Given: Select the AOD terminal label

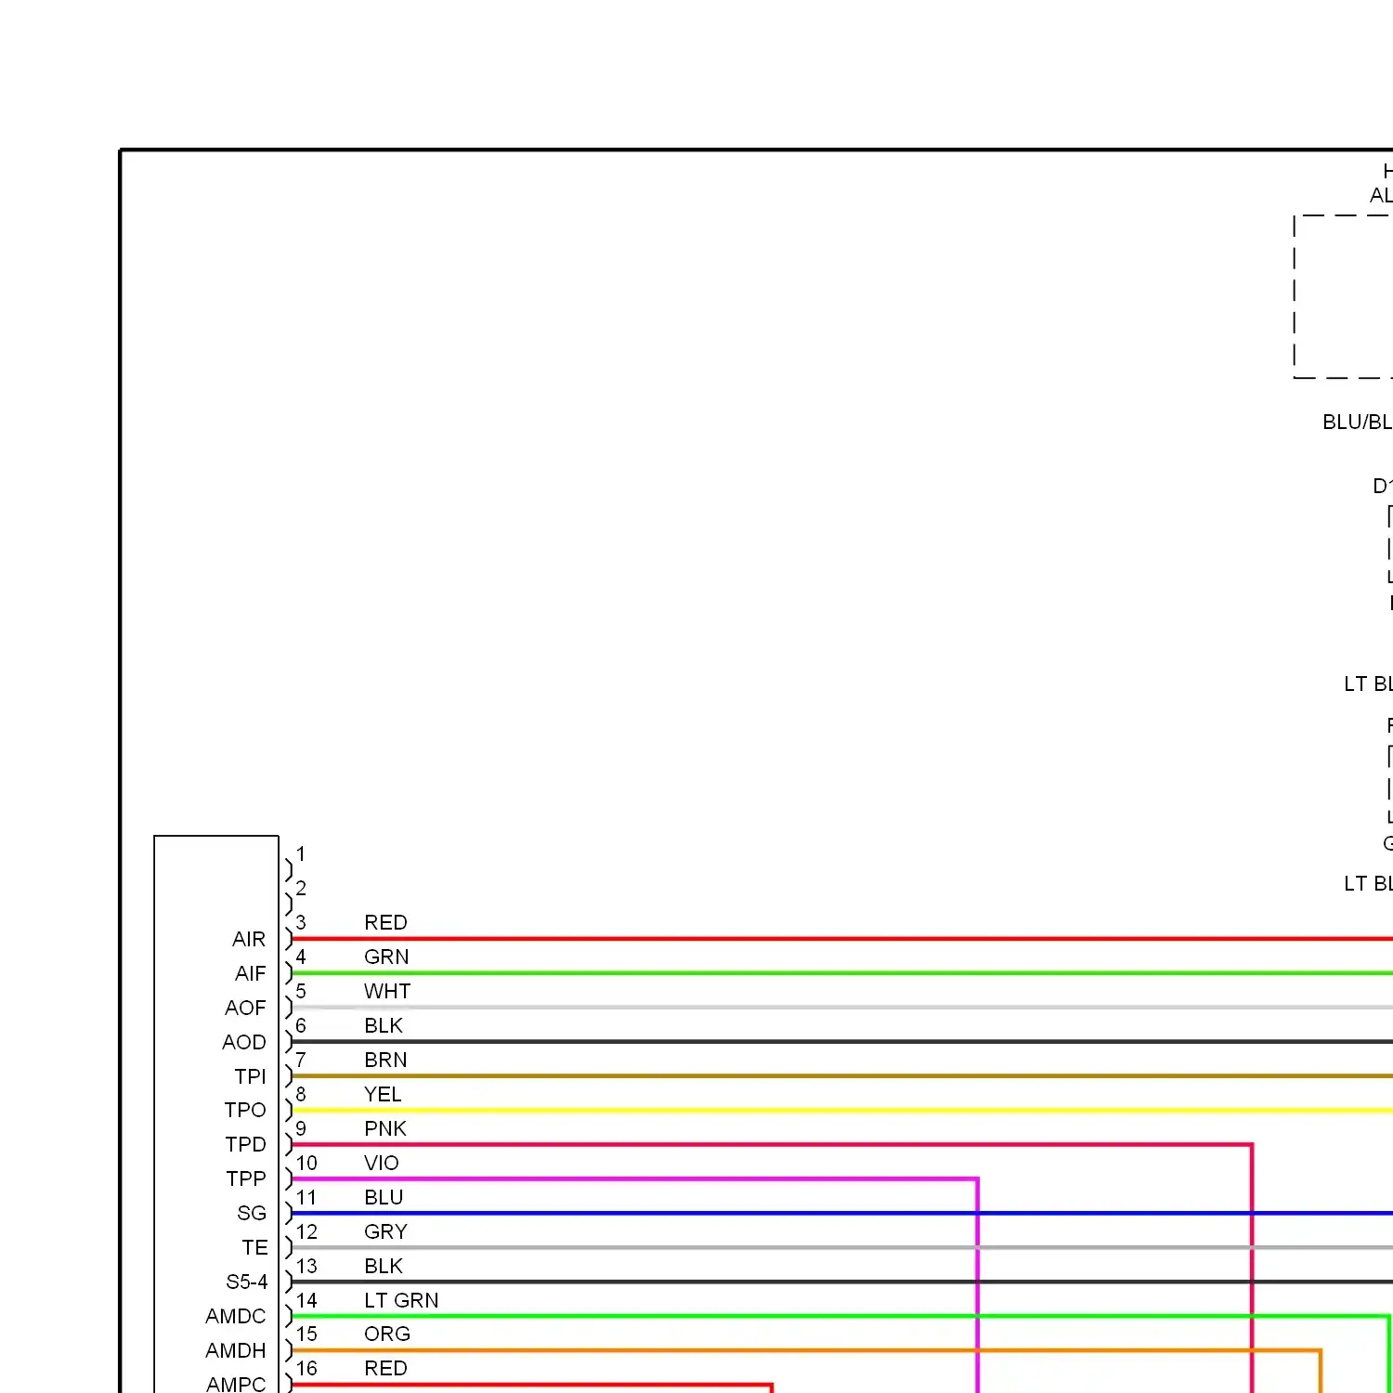Looking at the screenshot, I should (244, 1042).
